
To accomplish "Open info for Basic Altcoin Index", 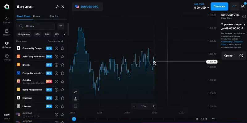I will click(x=57, y=90).
